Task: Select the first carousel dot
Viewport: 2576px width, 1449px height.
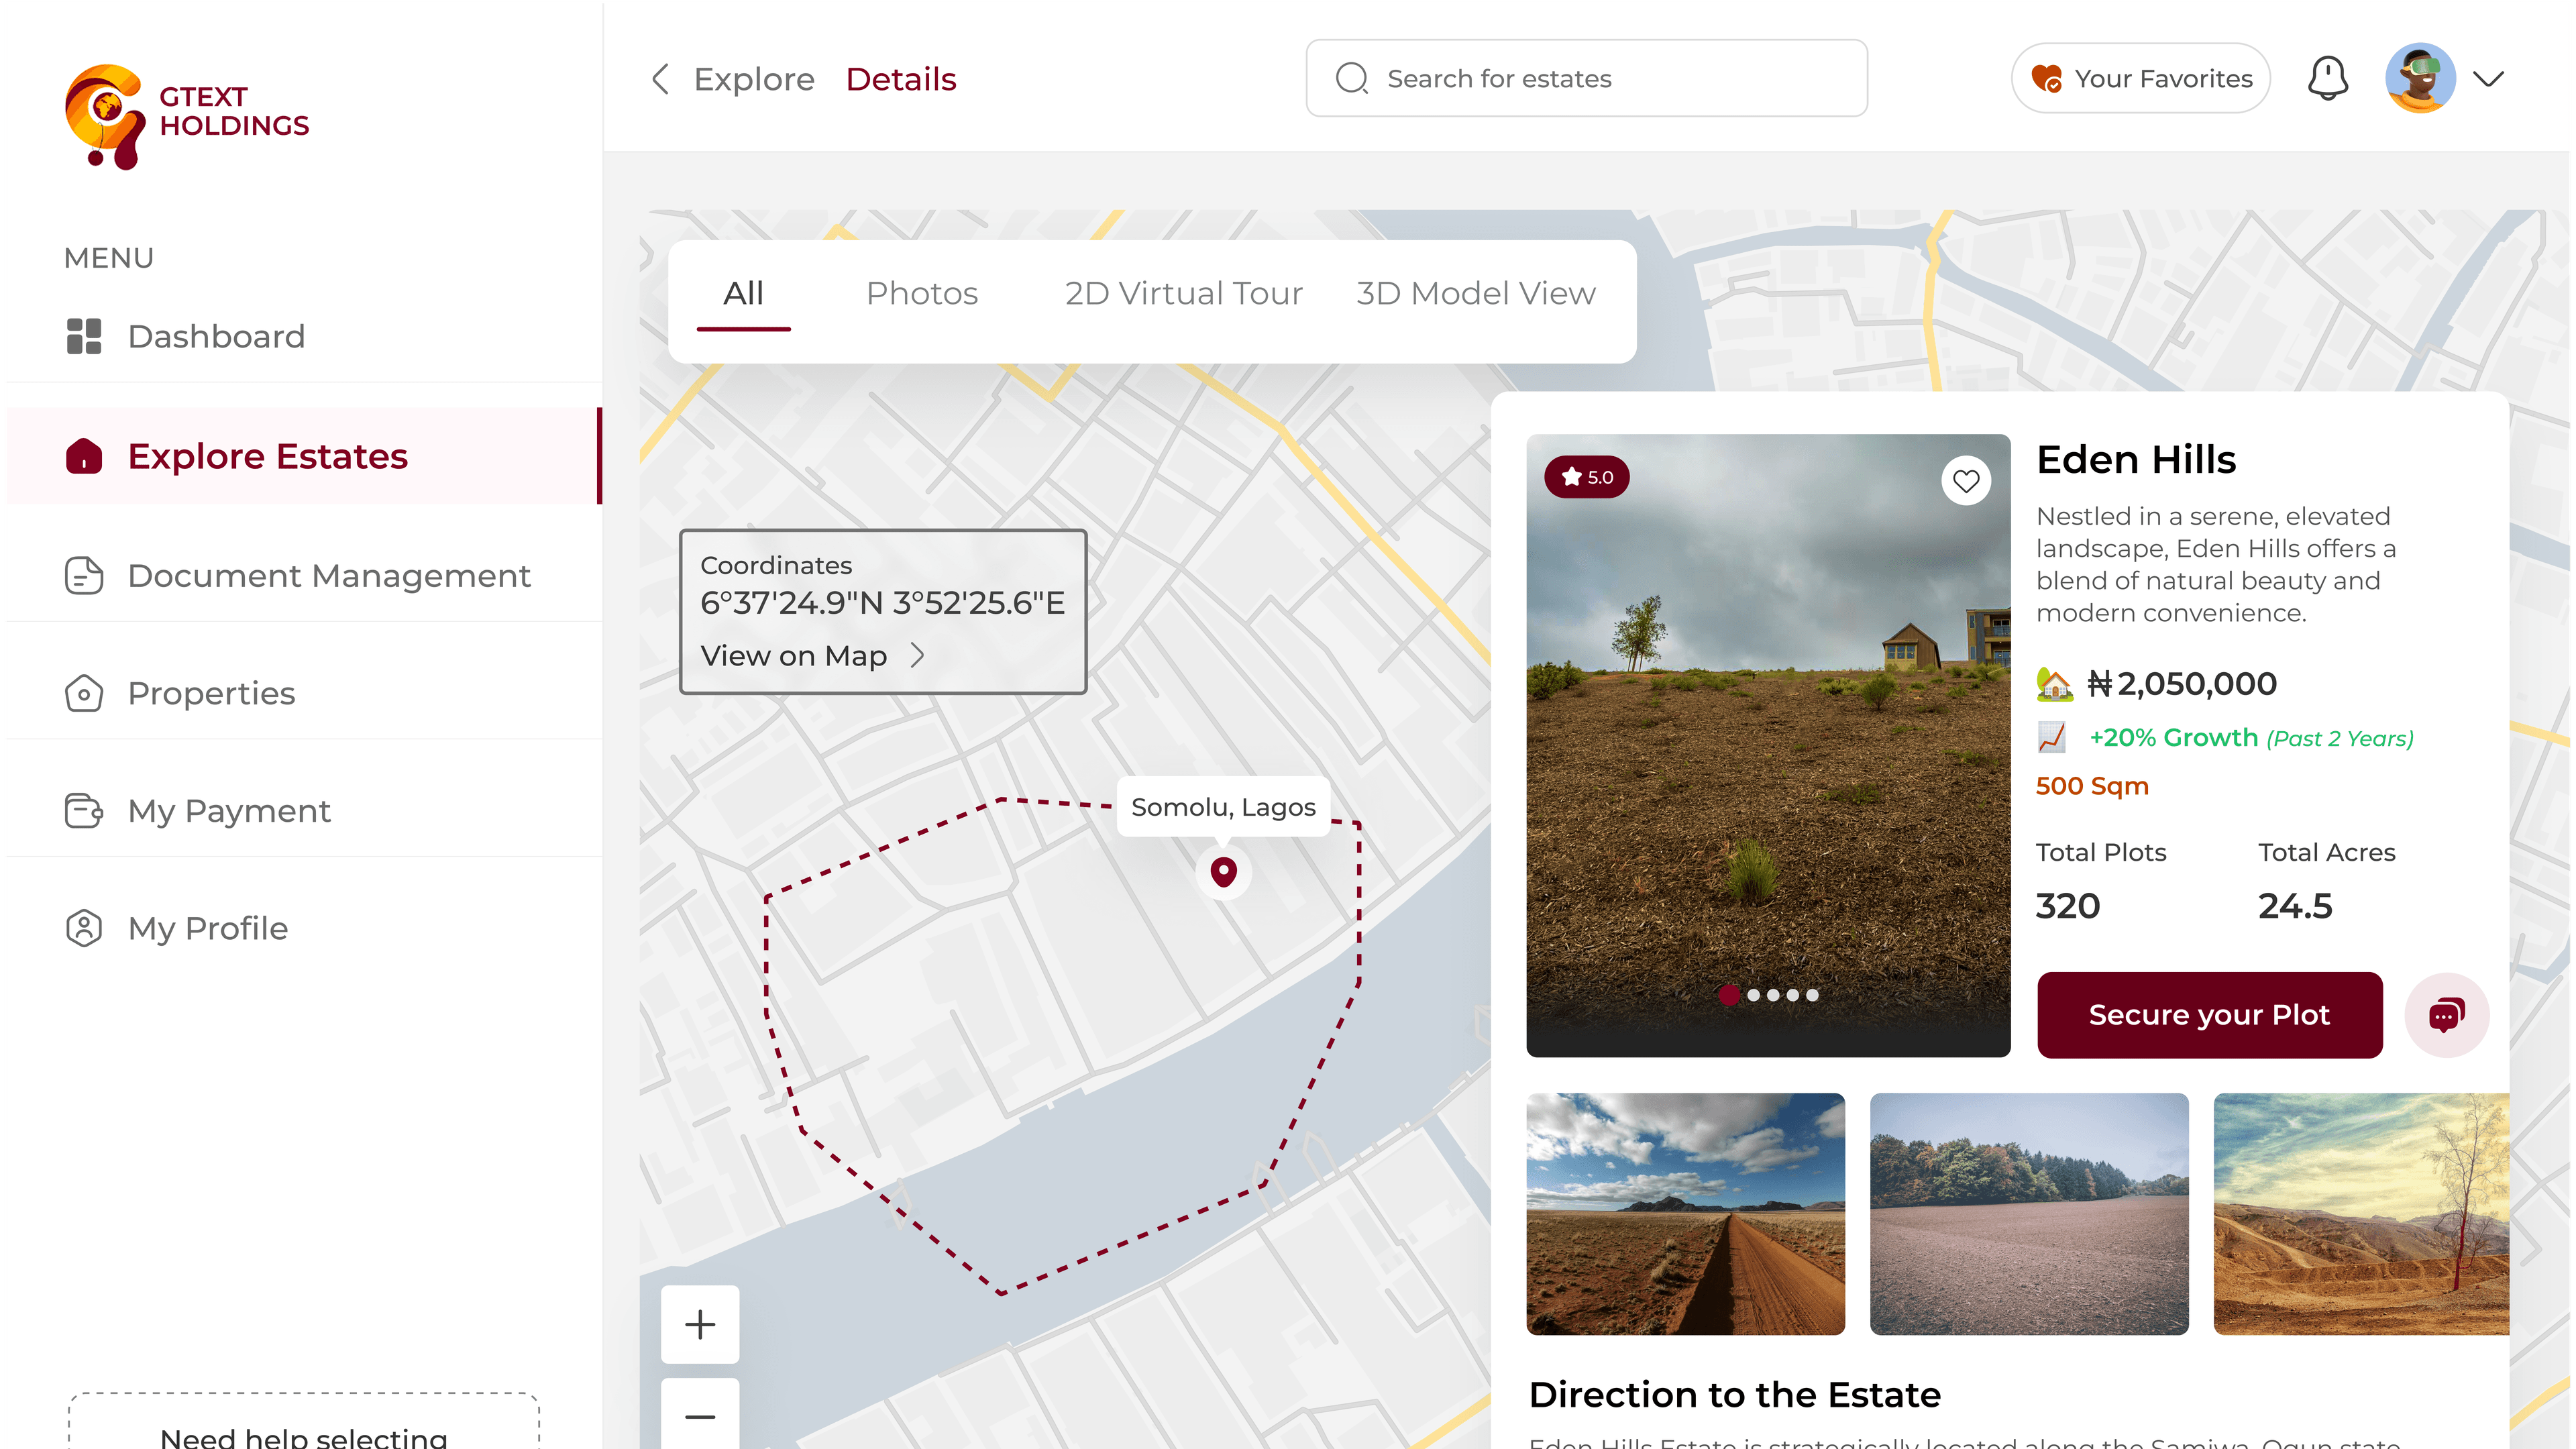Action: [x=1729, y=995]
